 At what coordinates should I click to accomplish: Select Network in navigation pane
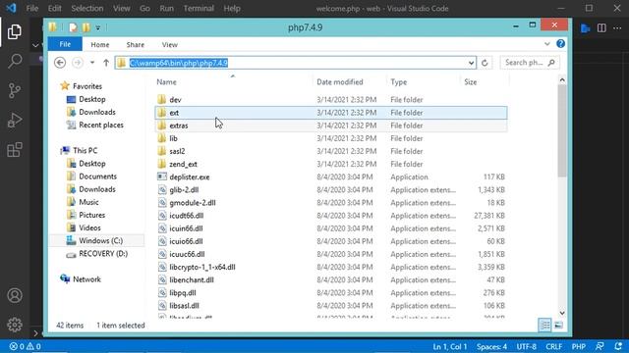point(86,279)
